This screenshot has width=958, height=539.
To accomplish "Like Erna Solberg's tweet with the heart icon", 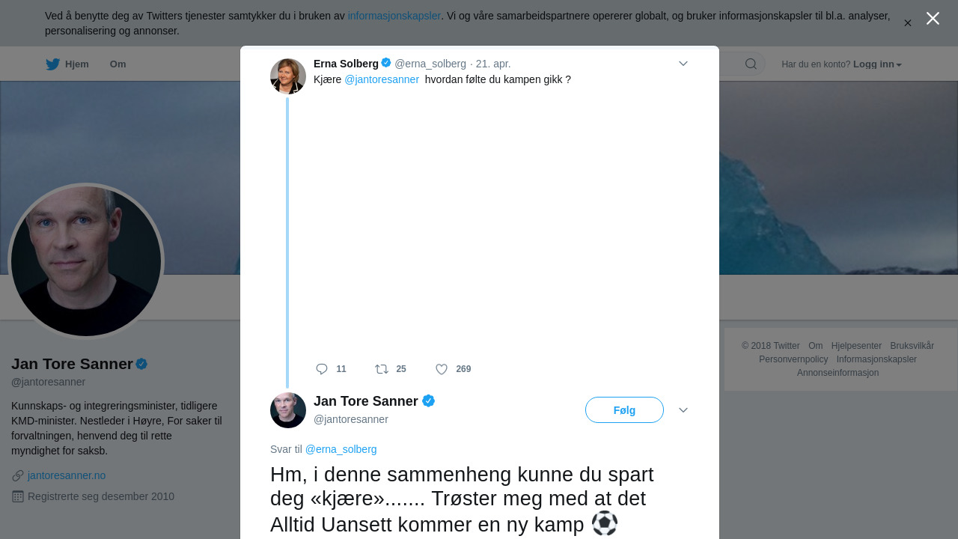I will tap(442, 369).
